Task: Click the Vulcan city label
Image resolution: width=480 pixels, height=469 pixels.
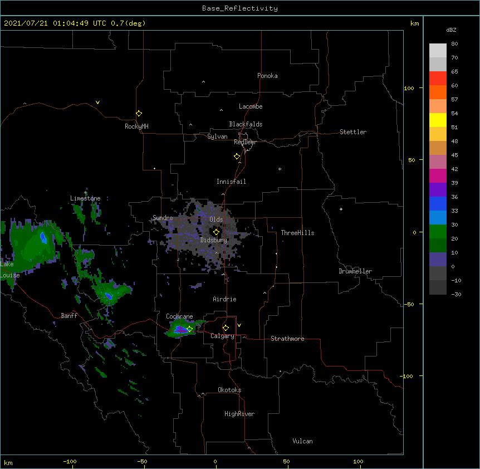Action: pos(302,441)
